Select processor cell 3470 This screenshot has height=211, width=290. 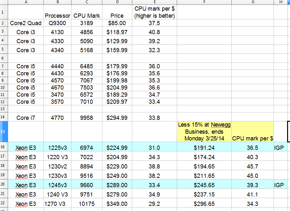pos(58,95)
